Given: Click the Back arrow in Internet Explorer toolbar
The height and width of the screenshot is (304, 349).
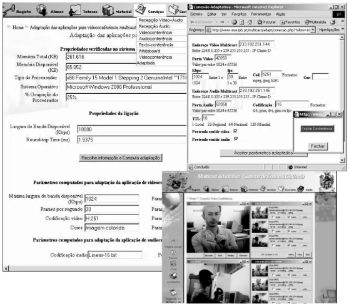Looking at the screenshot, I should coord(192,22).
